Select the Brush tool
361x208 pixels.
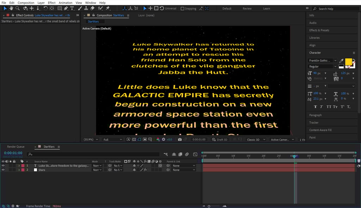pyautogui.click(x=80, y=8)
